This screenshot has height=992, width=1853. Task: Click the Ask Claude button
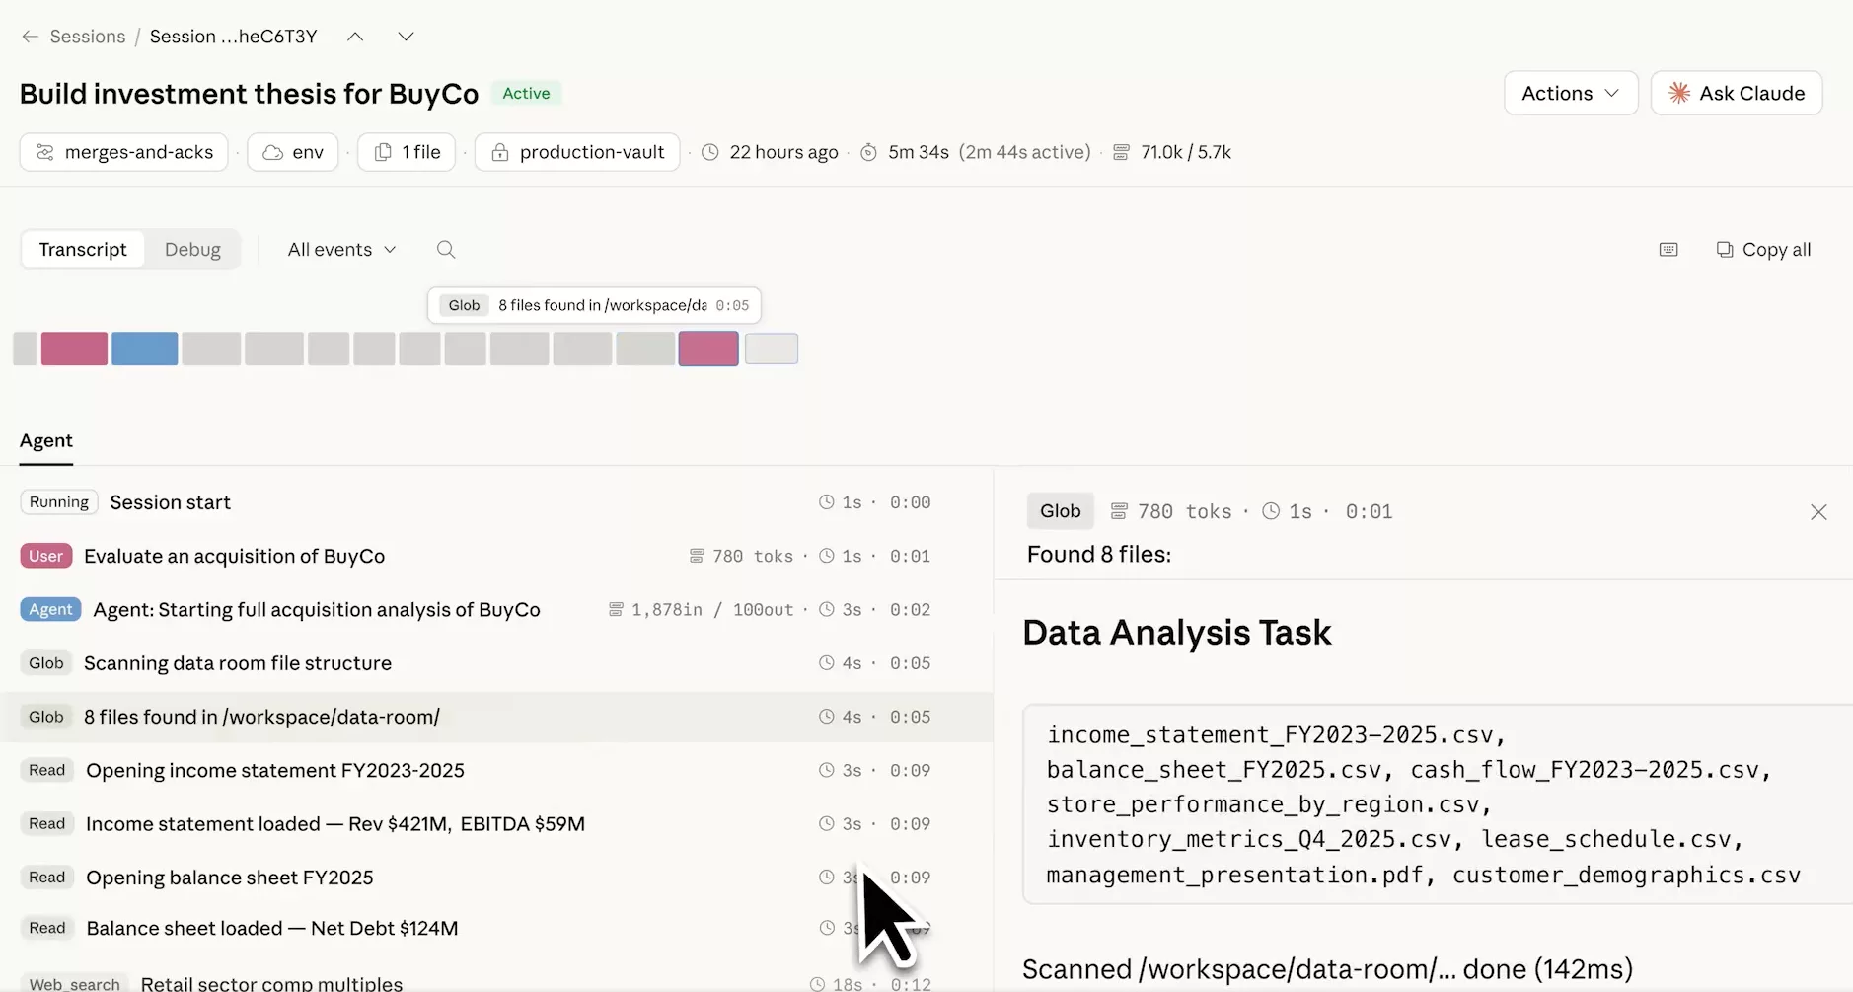(1736, 94)
